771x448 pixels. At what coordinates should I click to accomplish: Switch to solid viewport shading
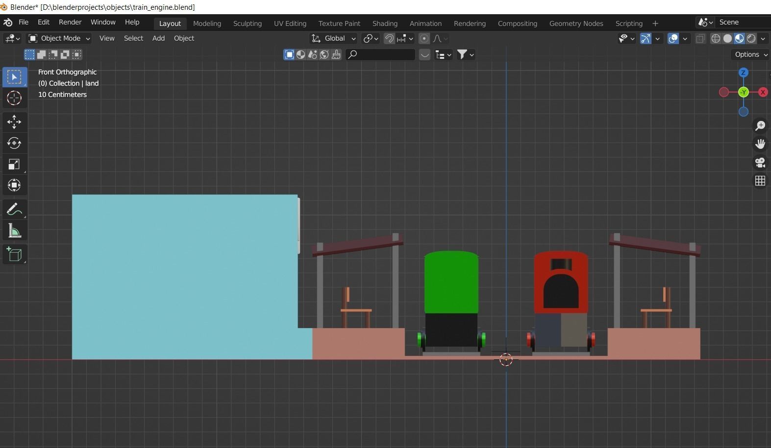tap(727, 38)
